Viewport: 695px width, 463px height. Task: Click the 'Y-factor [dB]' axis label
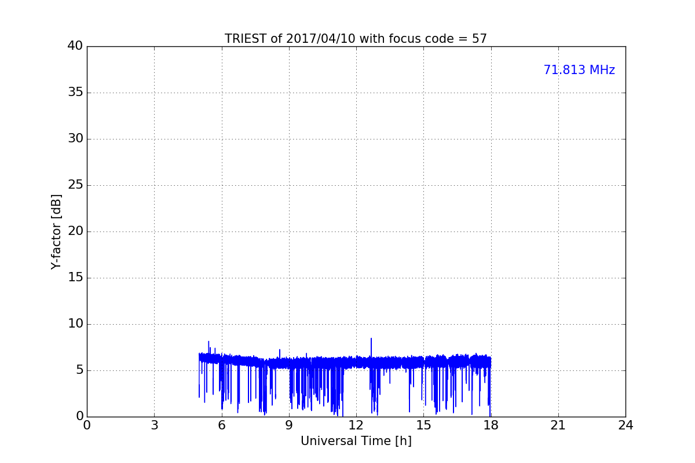(56, 231)
